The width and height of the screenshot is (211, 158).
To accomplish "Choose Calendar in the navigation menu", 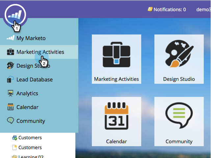I will (x=39, y=107).
